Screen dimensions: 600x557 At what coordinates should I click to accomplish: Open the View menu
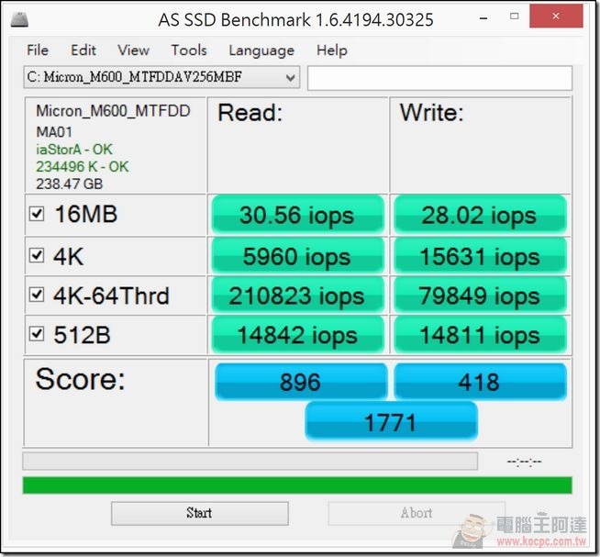pyautogui.click(x=133, y=50)
